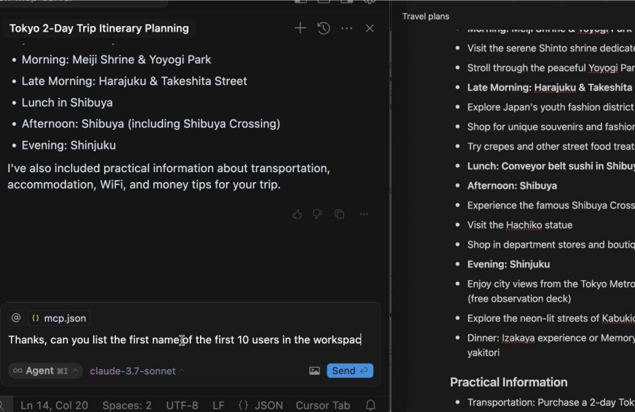Start a new chat with plus icon
This screenshot has width=635, height=412.
[x=300, y=29]
